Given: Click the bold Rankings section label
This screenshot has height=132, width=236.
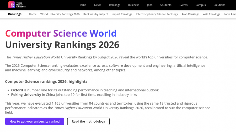Looking at the screenshot, I should [15, 14].
